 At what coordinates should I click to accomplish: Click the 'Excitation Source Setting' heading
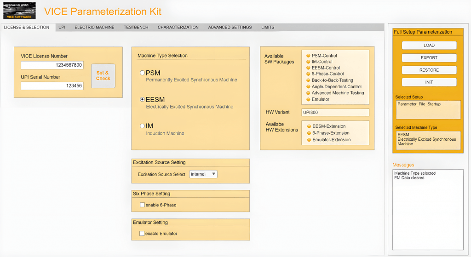point(159,162)
